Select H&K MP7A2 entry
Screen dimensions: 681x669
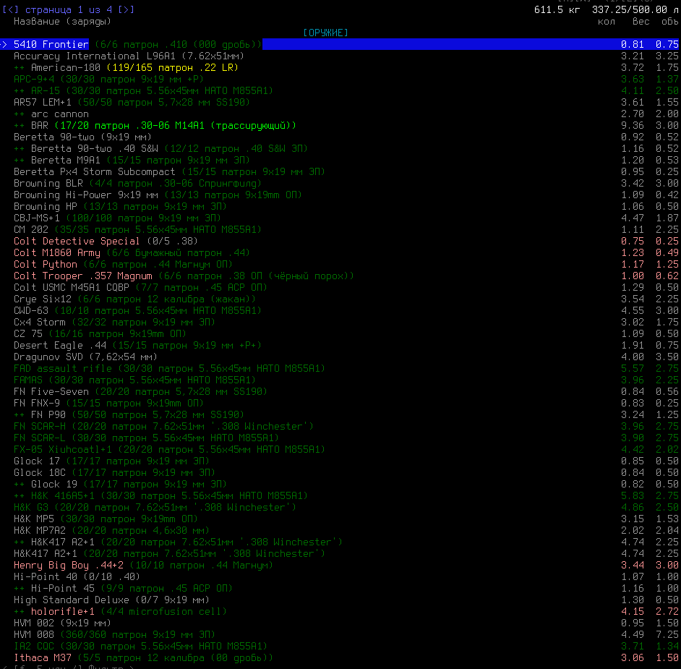point(340,531)
